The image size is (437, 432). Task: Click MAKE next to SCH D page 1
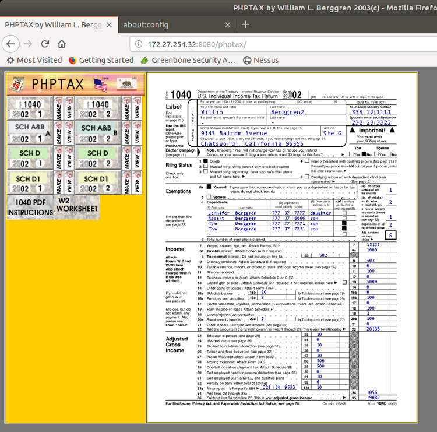pyautogui.click(x=58, y=158)
